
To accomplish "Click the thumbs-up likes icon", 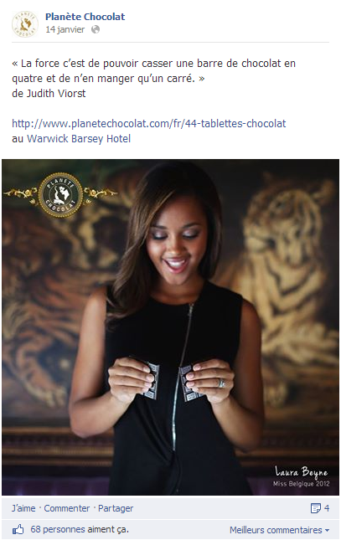I will (x=18, y=529).
